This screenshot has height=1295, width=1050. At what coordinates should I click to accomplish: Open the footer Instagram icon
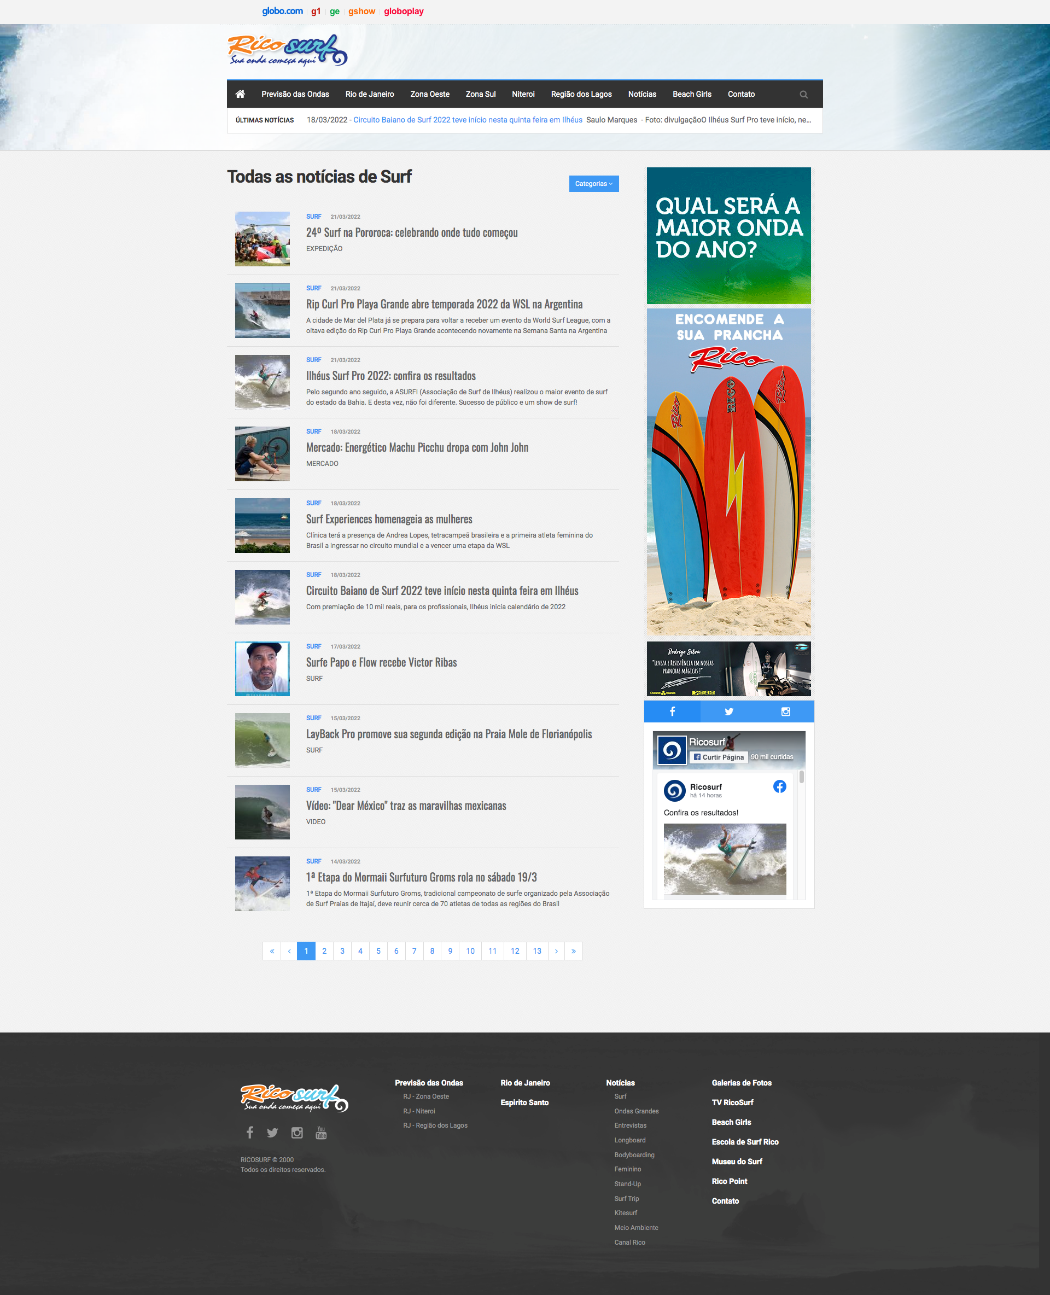[296, 1132]
